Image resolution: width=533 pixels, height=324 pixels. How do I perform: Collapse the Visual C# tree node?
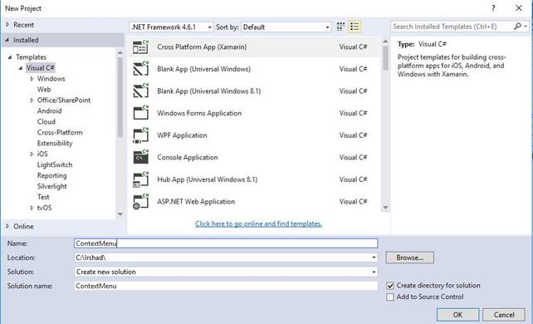pos(21,68)
